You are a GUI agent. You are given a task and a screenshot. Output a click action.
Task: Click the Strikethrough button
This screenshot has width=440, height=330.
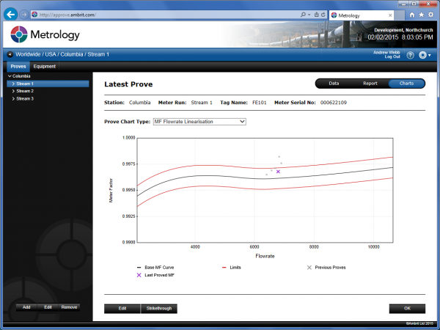pos(159,309)
